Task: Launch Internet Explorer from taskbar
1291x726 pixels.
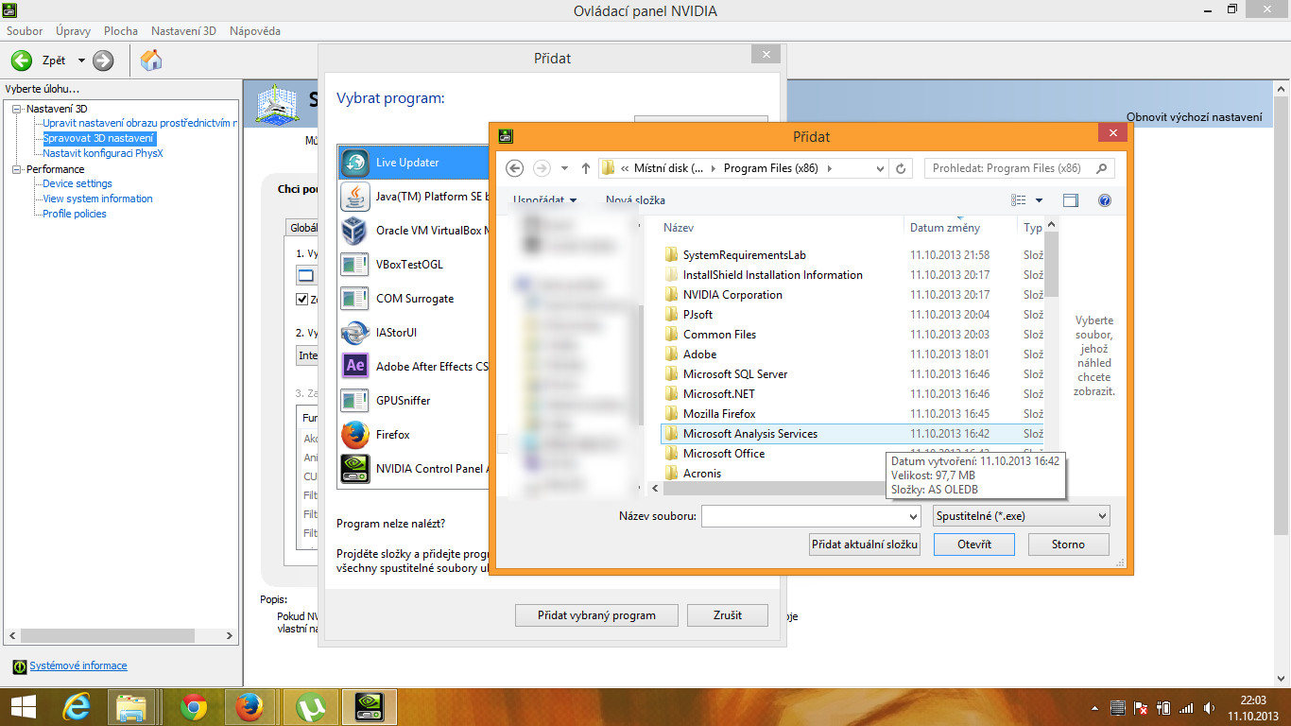Action: click(x=77, y=707)
